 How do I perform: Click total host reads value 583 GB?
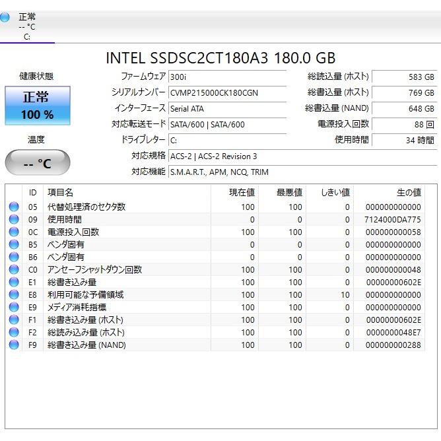405,77
